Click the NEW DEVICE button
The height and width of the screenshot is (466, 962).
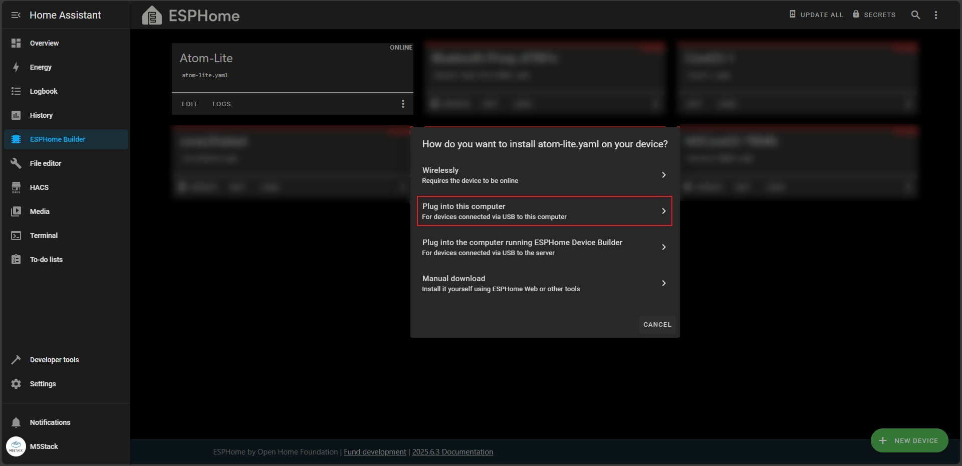pos(909,440)
